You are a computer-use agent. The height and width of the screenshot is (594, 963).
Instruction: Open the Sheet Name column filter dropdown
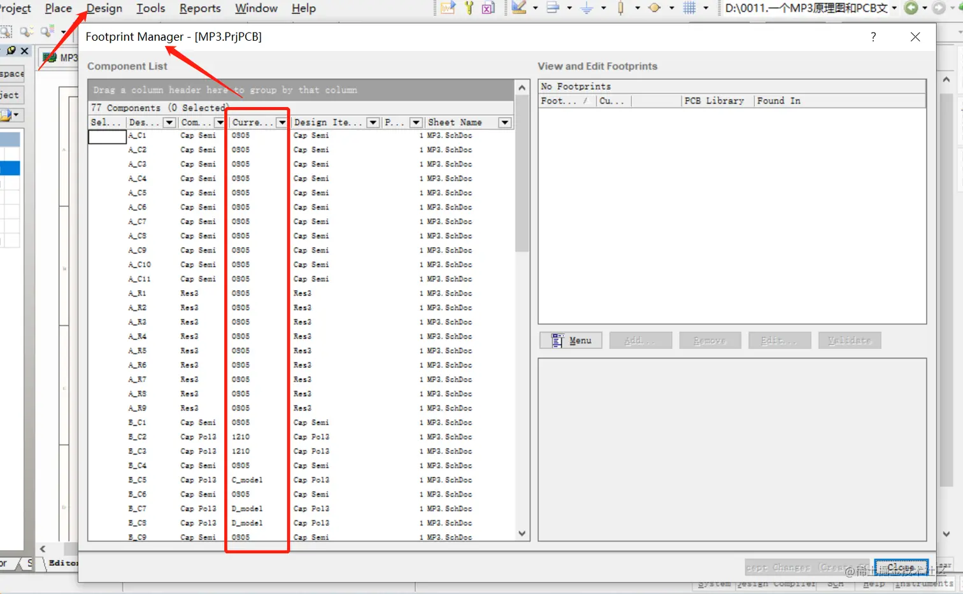click(x=505, y=122)
